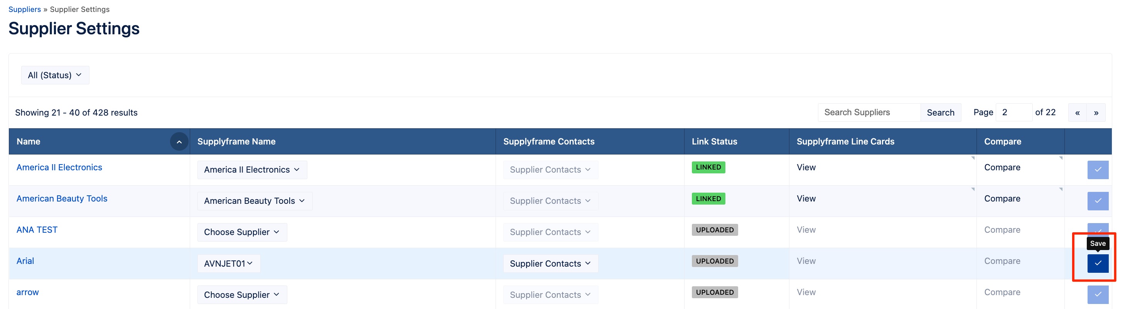Open American Beauty Tools supplier link
The image size is (1140, 309).
tap(62, 198)
